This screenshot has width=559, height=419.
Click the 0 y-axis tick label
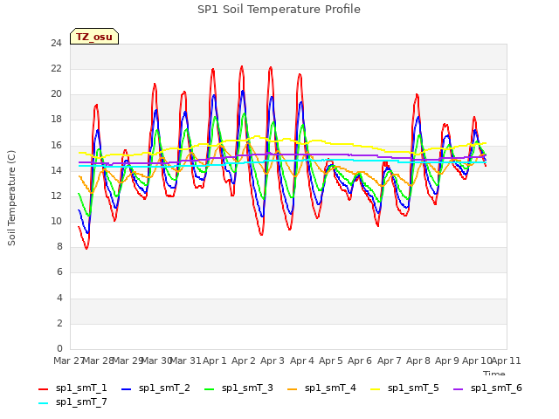(59, 348)
